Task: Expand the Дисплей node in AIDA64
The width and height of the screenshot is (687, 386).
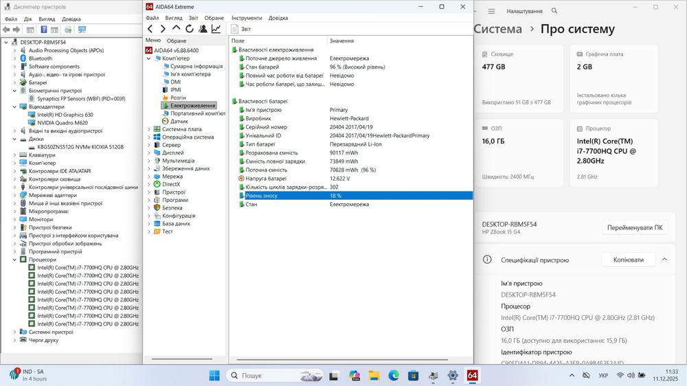Action: [148, 153]
